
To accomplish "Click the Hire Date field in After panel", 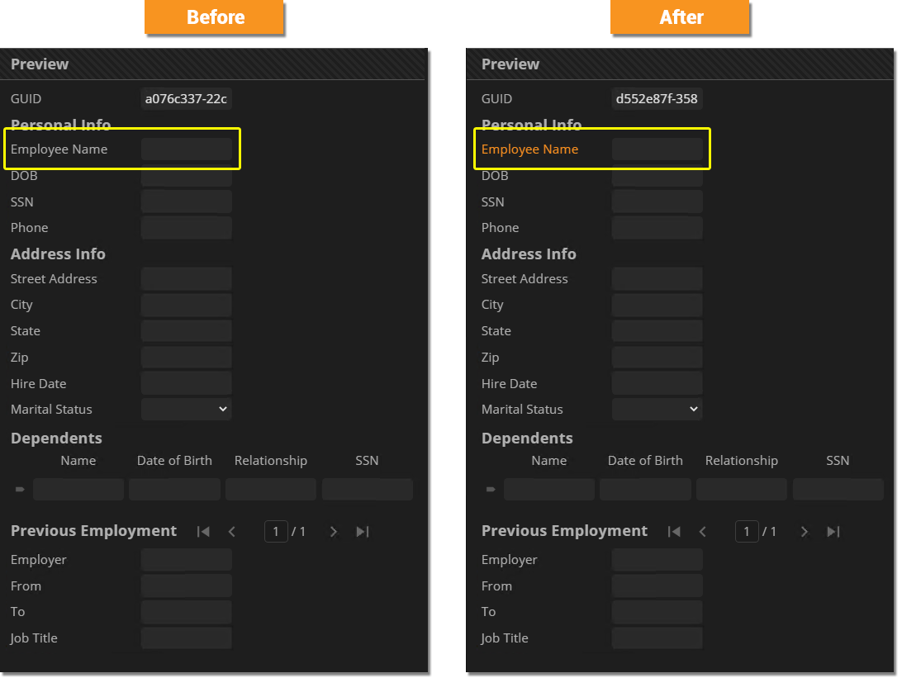I will [658, 383].
